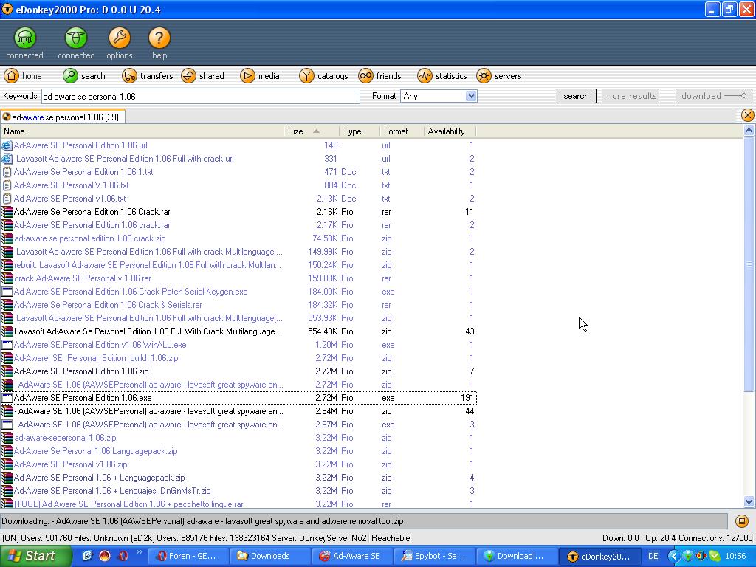Open the statistics section
Image resolution: width=756 pixels, height=567 pixels.
[442, 76]
